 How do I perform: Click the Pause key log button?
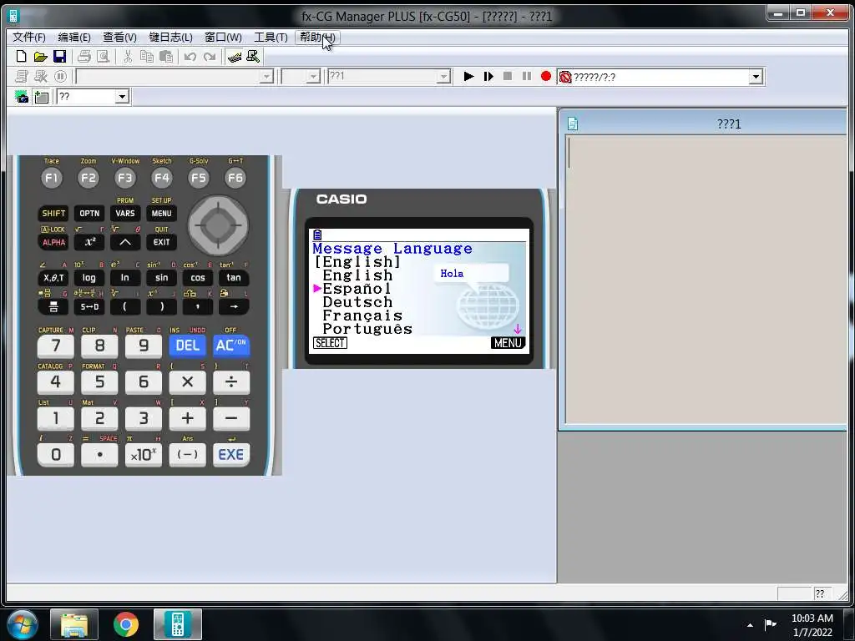tap(527, 76)
